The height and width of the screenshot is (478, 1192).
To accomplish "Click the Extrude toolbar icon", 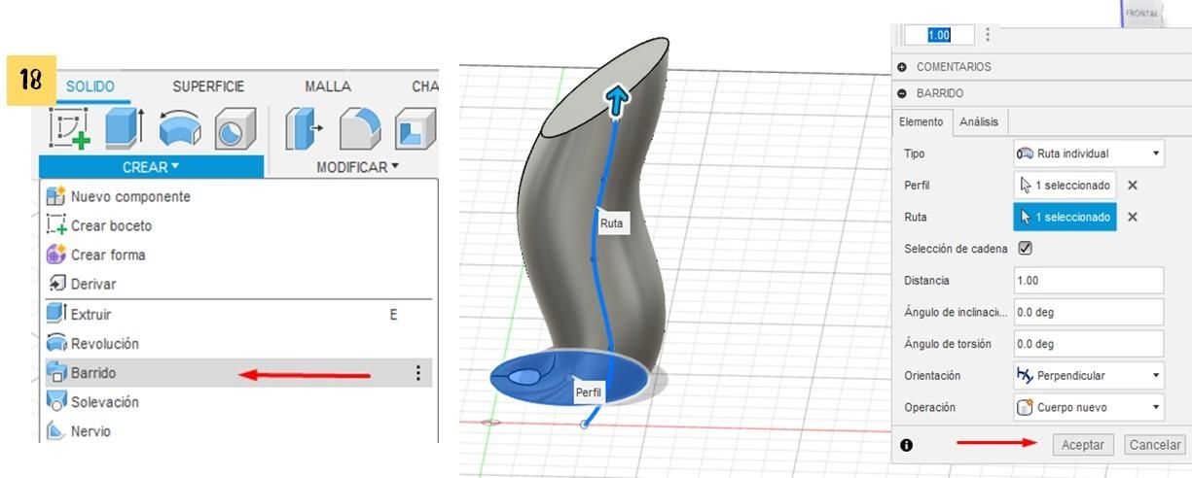I will 123,127.
